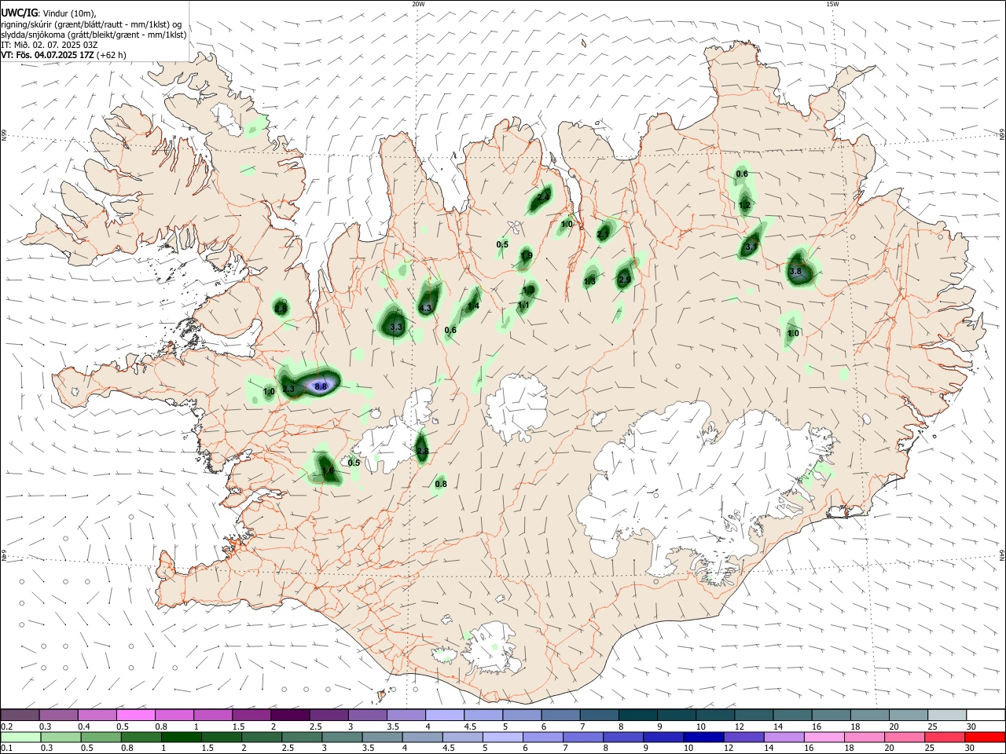This screenshot has height=754, width=1006.
Task: Click the 0.8 precipitation value on the map
Action: [441, 484]
